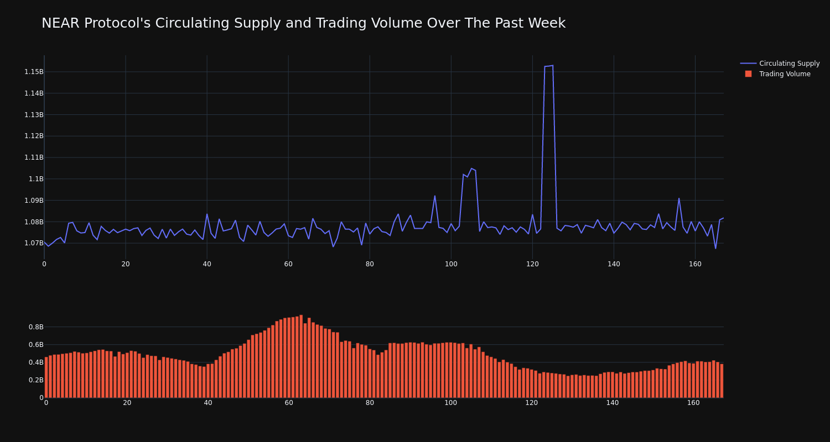Click x-axis label 20 on lower chart
This screenshot has width=830, height=442.
[x=127, y=403]
